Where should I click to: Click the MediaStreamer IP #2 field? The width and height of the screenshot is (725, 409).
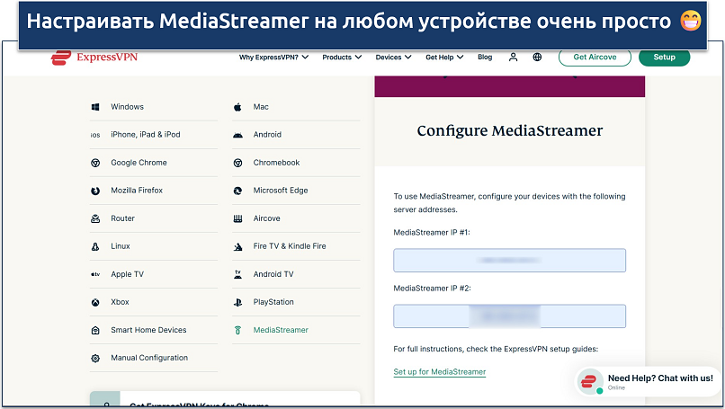click(x=509, y=316)
